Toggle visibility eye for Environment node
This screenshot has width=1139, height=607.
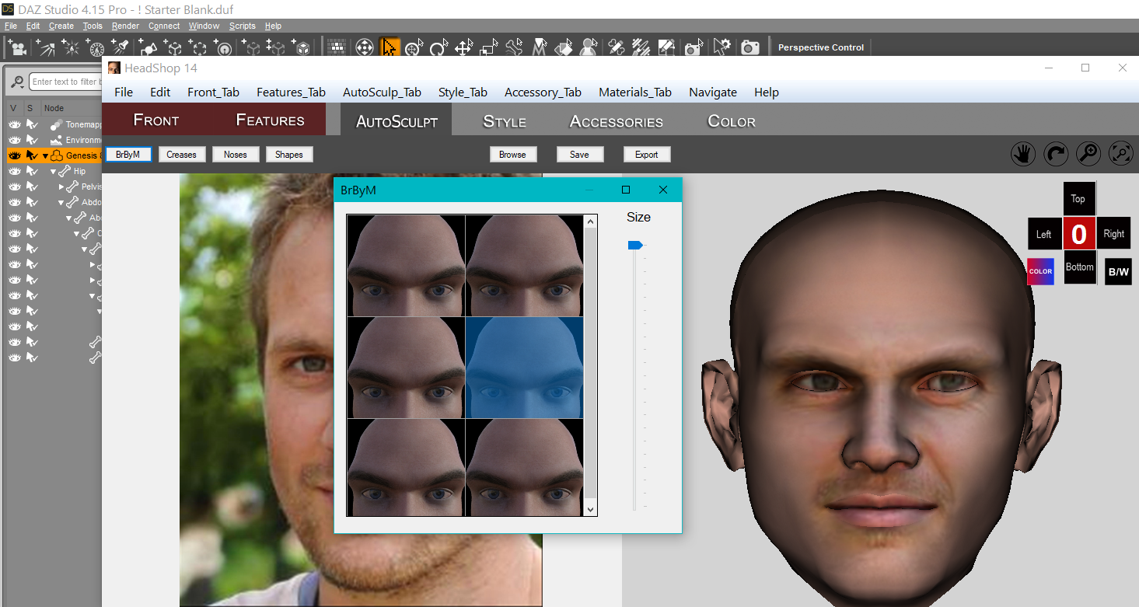[14, 140]
